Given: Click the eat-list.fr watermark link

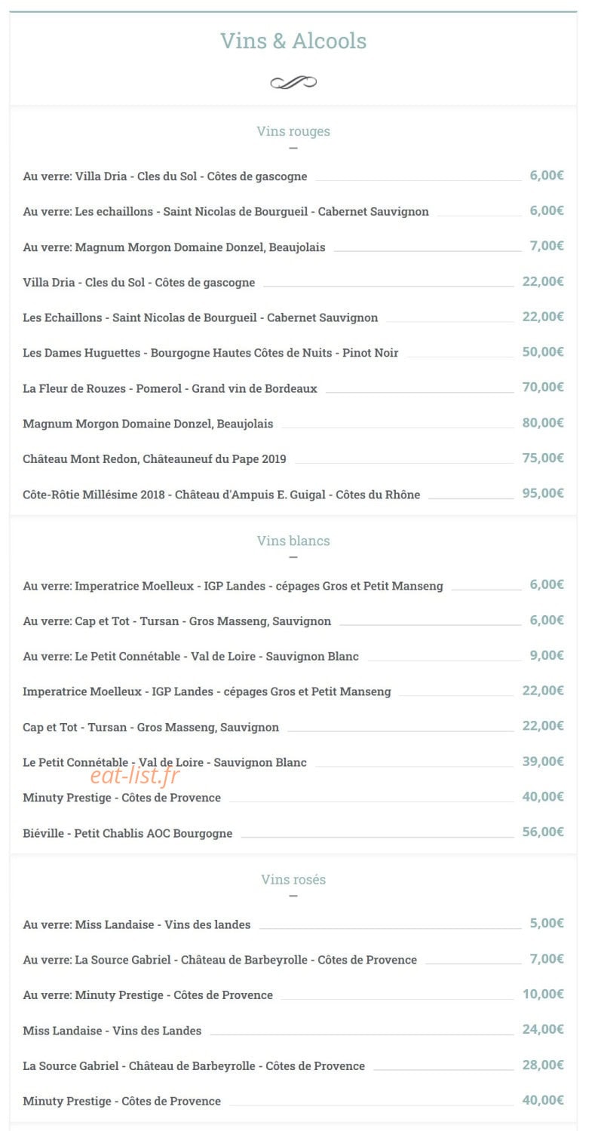Looking at the screenshot, I should click(135, 774).
